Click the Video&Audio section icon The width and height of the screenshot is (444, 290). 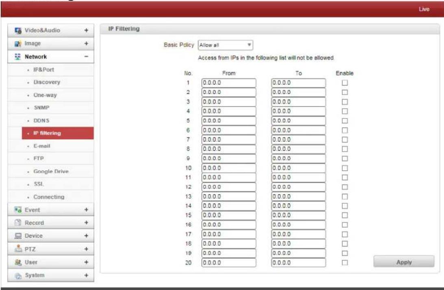[18, 31]
